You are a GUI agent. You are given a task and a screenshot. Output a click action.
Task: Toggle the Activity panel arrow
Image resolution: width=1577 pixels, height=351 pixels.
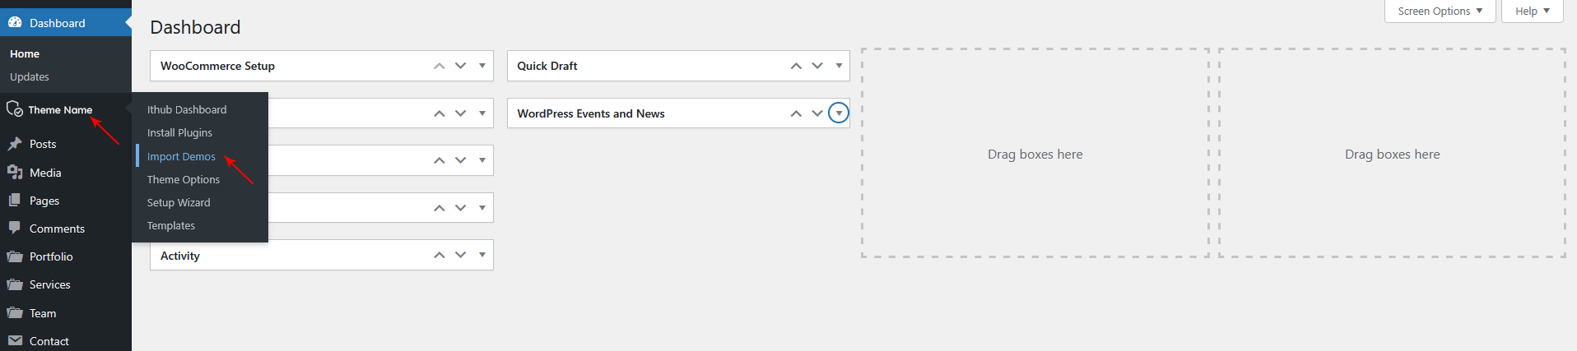(x=482, y=256)
